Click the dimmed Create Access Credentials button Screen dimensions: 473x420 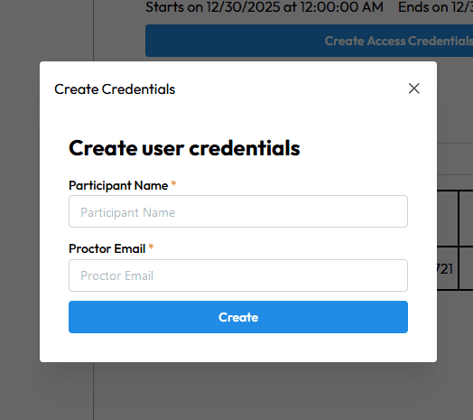tap(309, 41)
